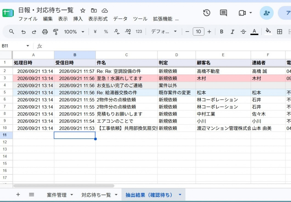The image size is (291, 202).
Task: Open the 表示形式 menu
Action: [x=98, y=19]
